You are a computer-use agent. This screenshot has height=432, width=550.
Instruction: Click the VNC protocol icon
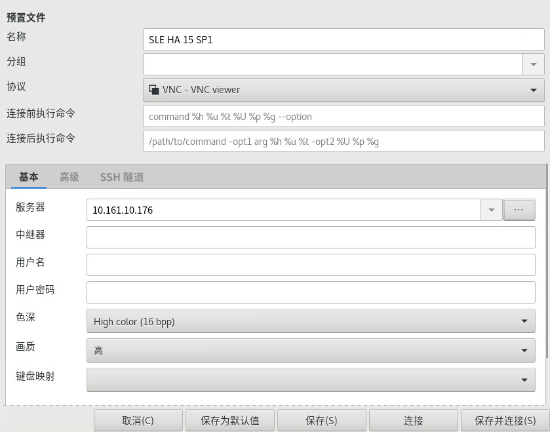pos(154,90)
